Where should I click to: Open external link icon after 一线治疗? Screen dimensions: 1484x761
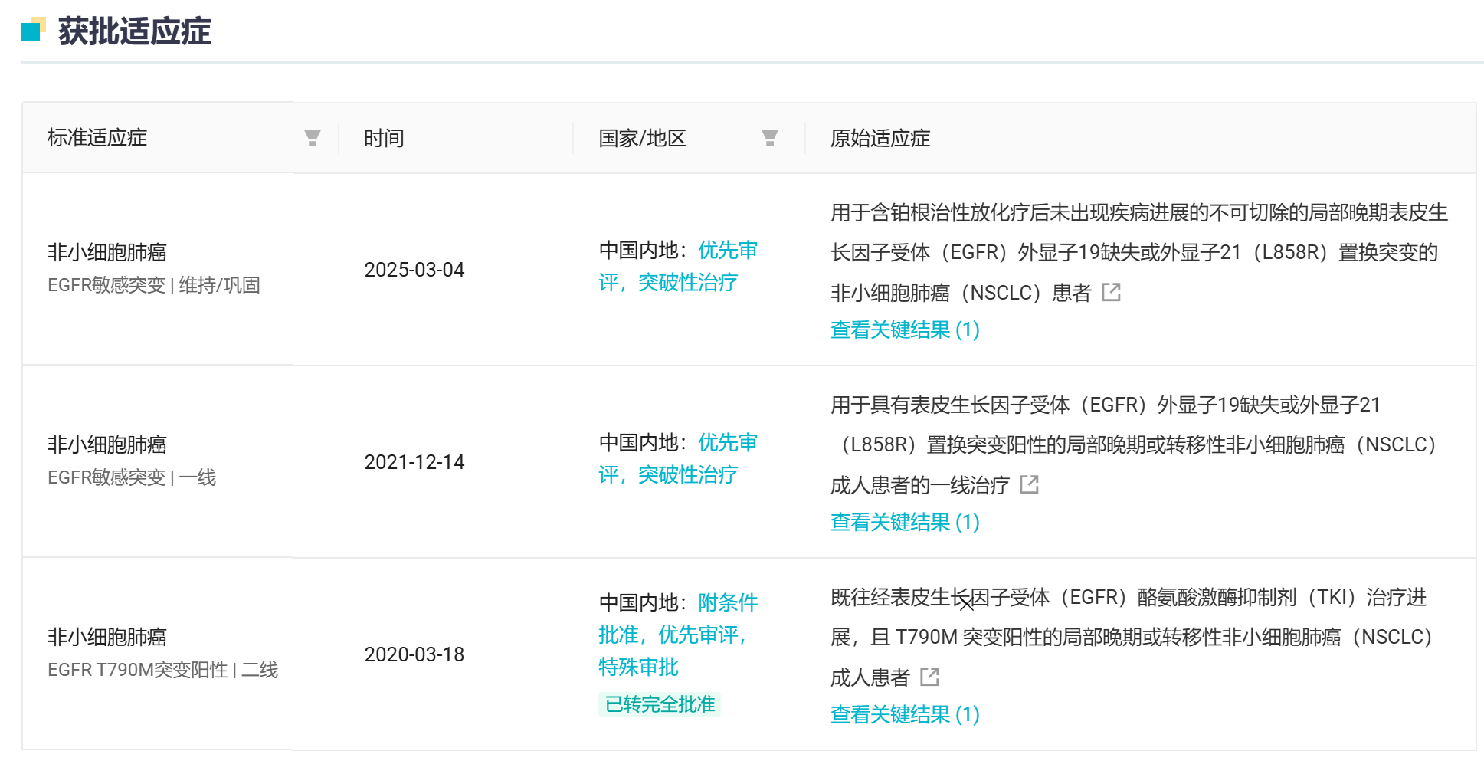[1029, 484]
